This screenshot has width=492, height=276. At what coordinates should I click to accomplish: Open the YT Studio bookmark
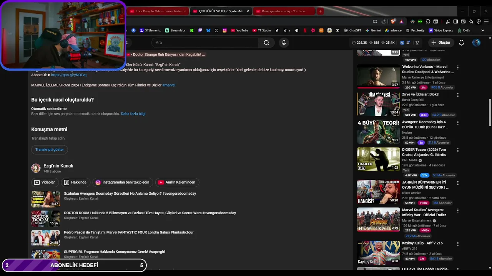pos(262,30)
